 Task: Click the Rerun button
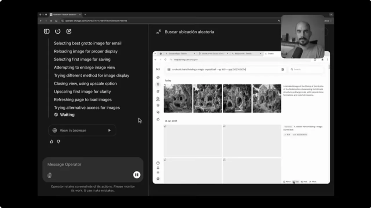tap(287, 182)
